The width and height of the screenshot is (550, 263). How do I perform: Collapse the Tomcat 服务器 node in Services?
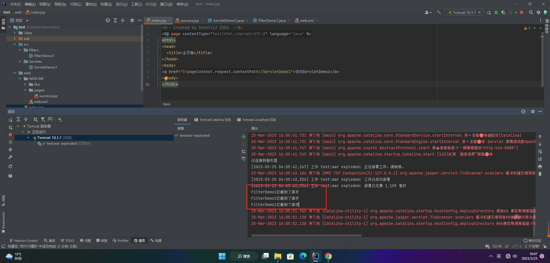click(x=18, y=126)
